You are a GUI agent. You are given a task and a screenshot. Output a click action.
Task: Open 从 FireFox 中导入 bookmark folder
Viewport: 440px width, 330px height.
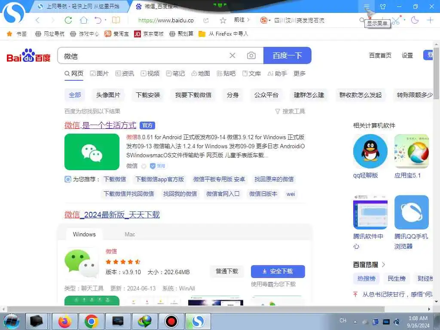223,34
